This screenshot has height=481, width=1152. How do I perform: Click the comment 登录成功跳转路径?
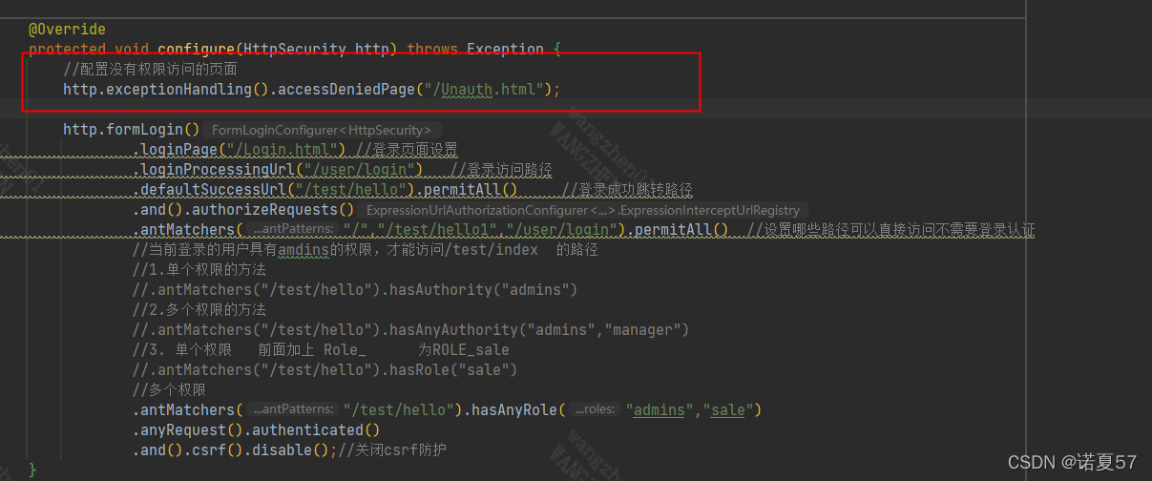click(x=627, y=190)
